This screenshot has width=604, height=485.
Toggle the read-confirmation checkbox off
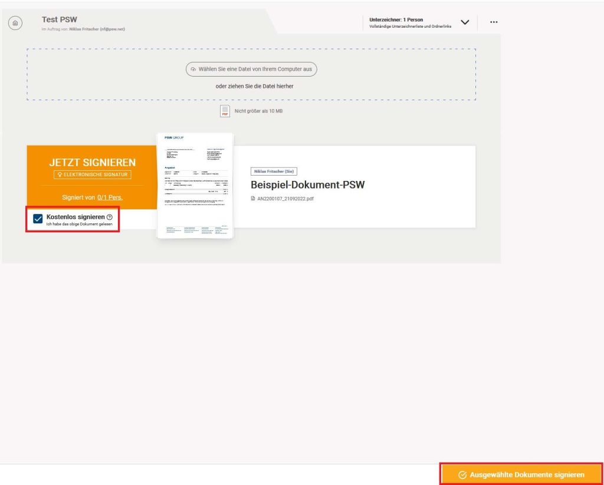coord(37,218)
